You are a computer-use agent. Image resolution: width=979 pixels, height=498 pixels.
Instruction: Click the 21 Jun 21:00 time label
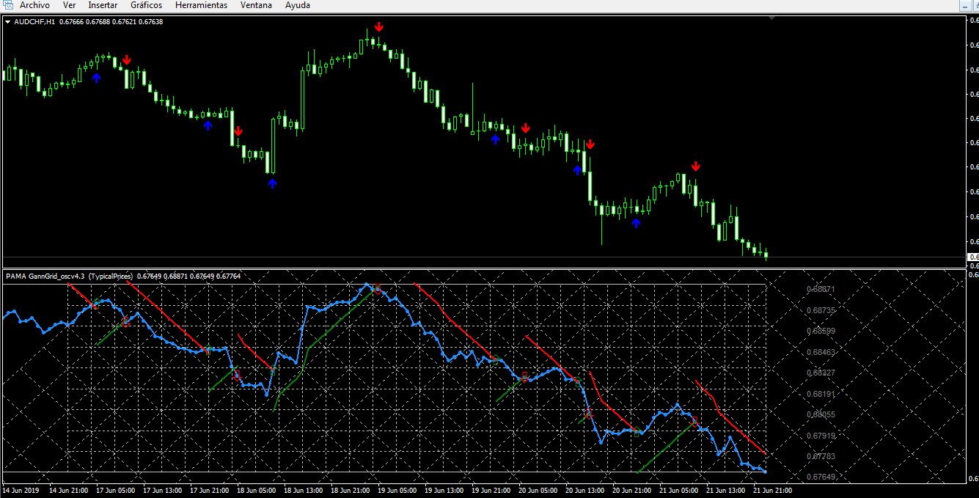pyautogui.click(x=772, y=490)
